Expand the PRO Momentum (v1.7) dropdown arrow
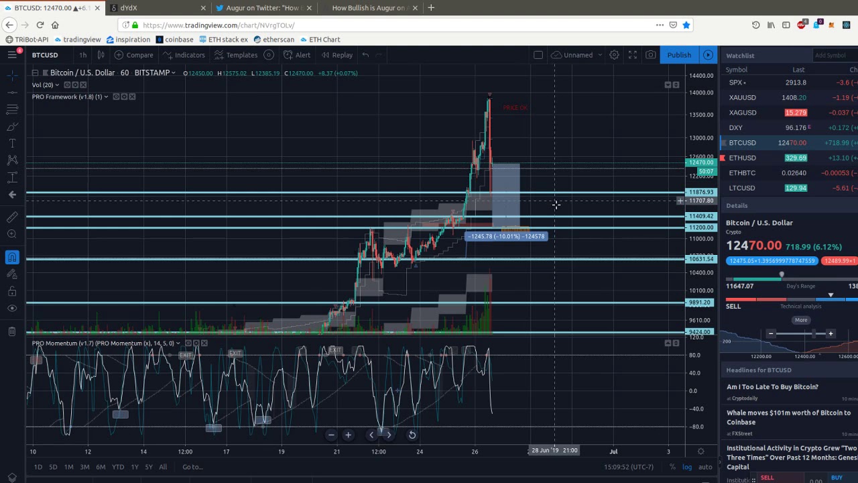Viewport: 858px width, 483px height. coord(178,343)
